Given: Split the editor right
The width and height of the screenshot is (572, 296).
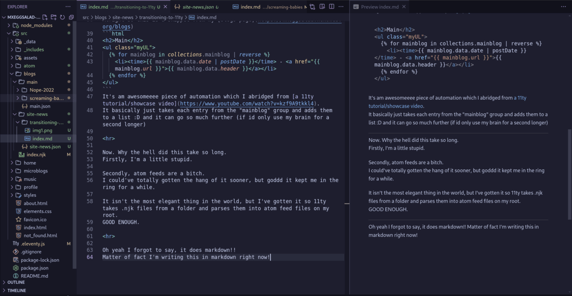Looking at the screenshot, I should (x=332, y=7).
